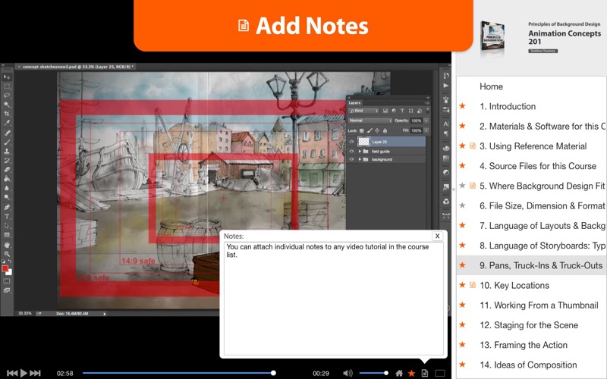Select the Move tool in Photoshop toolbar
Image resolution: width=607 pixels, height=379 pixels.
coord(7,77)
